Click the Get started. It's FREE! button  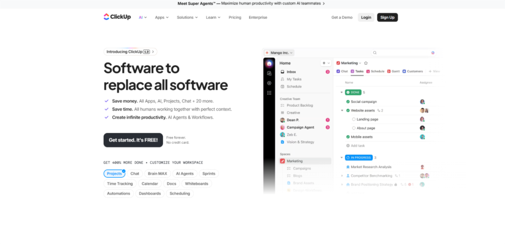(133, 140)
